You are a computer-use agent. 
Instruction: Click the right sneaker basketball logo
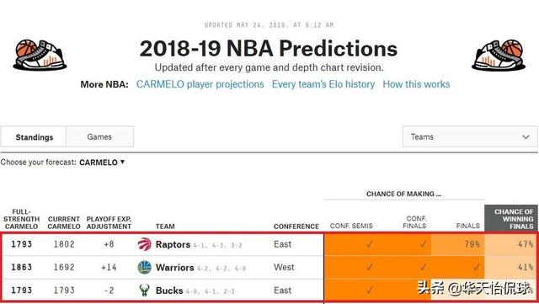point(499,55)
